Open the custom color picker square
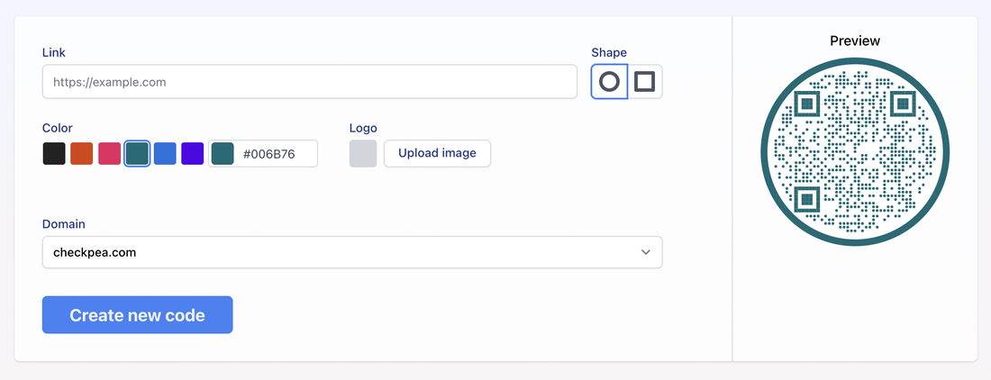991x380 pixels. (223, 153)
